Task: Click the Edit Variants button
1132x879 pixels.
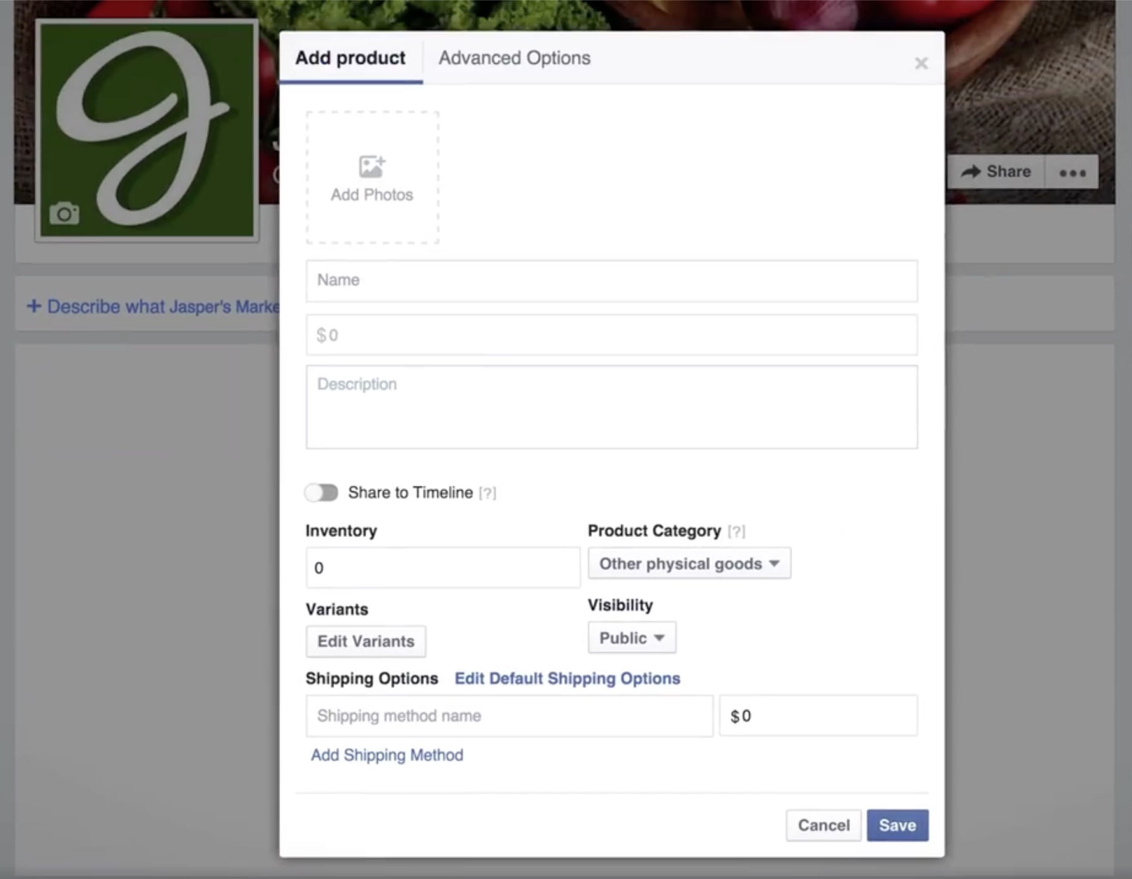Action: point(366,641)
